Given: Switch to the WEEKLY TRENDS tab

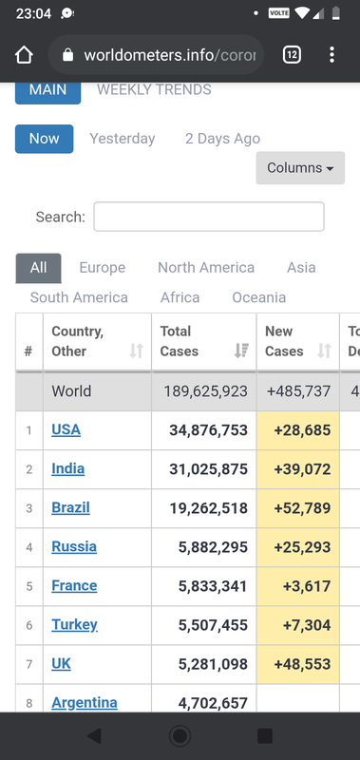Looking at the screenshot, I should (x=154, y=89).
